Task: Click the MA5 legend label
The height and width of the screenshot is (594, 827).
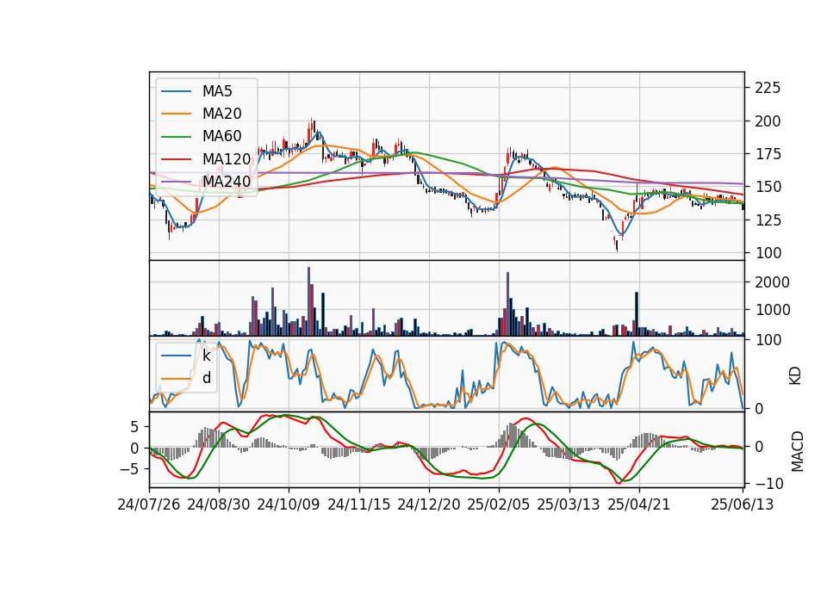Action: (217, 91)
